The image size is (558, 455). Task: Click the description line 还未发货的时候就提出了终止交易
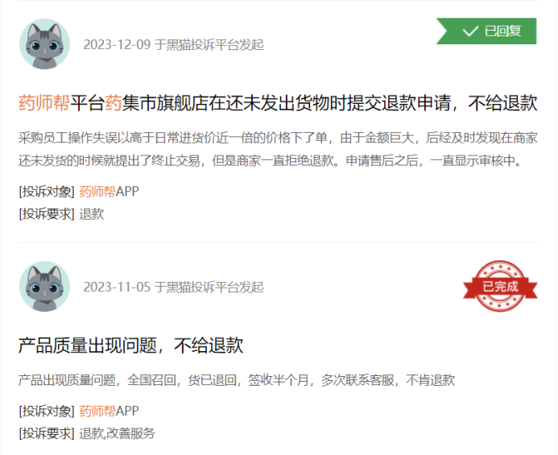tap(271, 160)
